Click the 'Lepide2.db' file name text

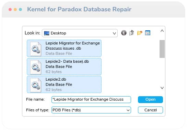point(56,79)
